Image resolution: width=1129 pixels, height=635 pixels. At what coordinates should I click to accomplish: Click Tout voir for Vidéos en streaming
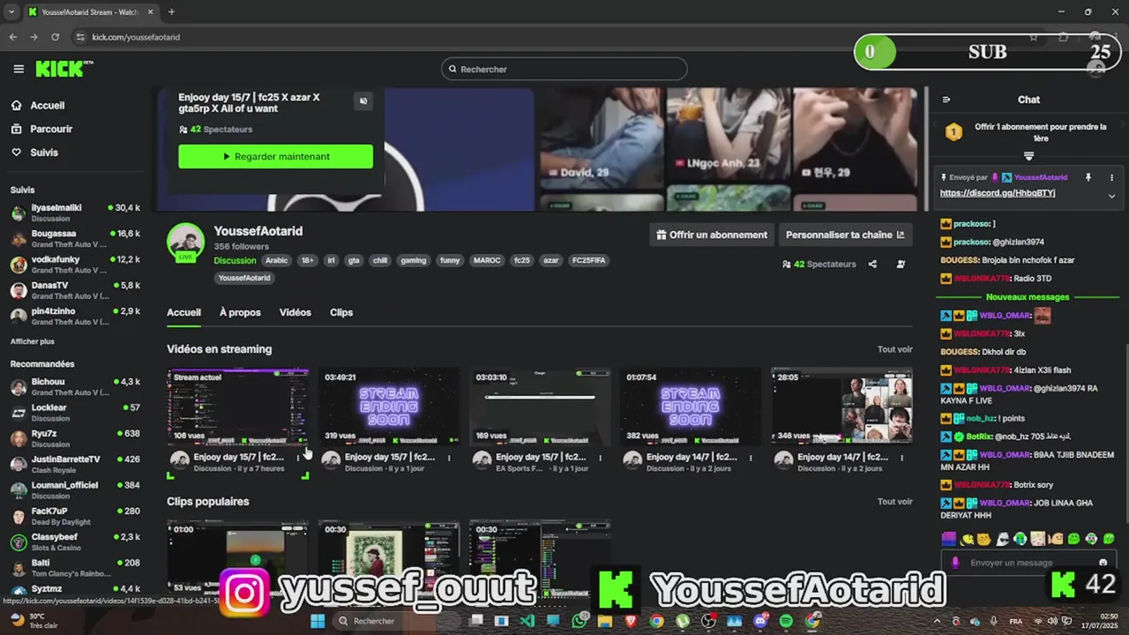(x=894, y=349)
